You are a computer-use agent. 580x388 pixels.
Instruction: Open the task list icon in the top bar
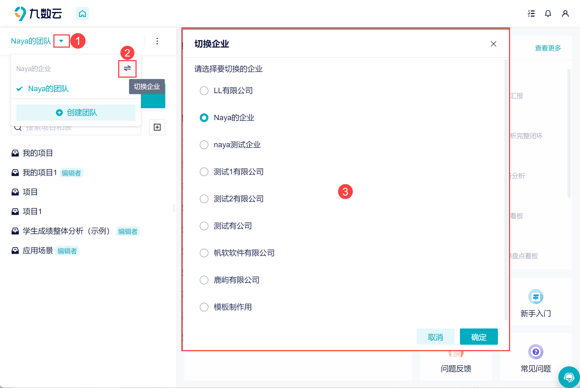click(531, 14)
